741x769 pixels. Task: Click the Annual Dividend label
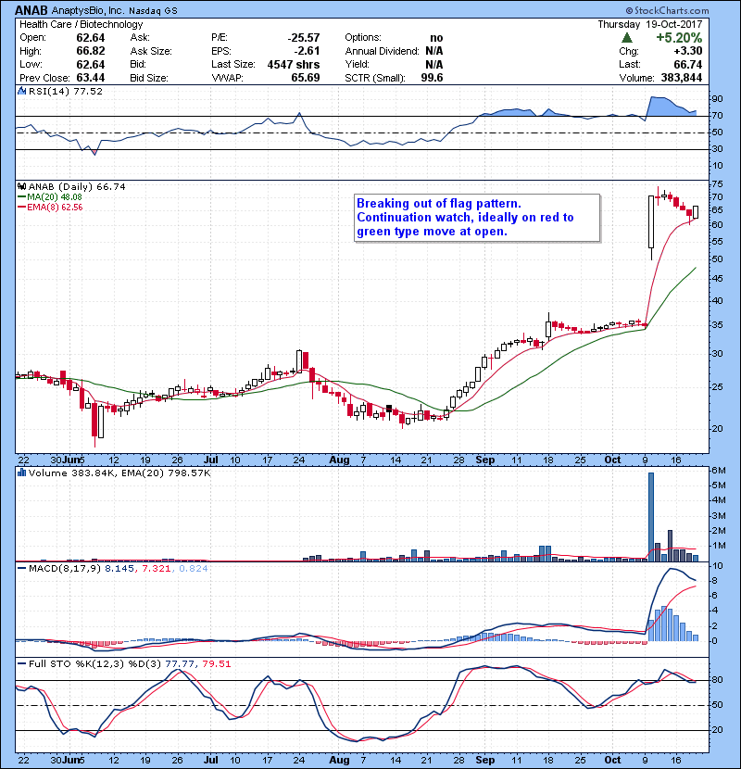point(382,51)
